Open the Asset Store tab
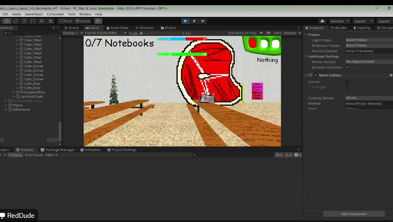 (x=117, y=28)
